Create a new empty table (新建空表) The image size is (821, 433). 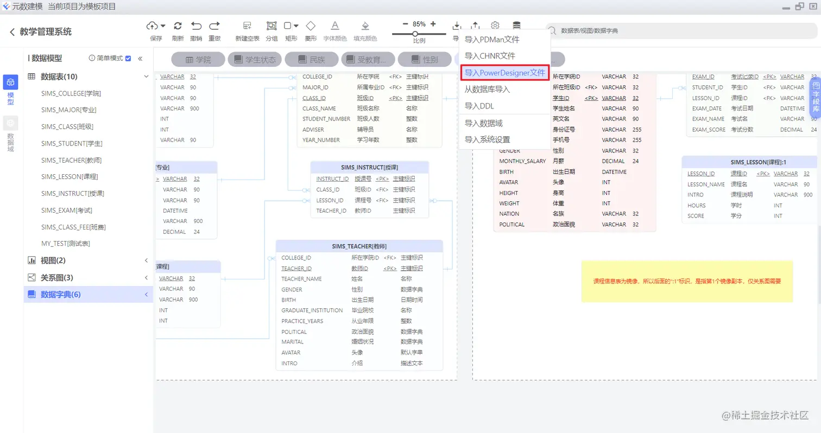click(x=247, y=26)
